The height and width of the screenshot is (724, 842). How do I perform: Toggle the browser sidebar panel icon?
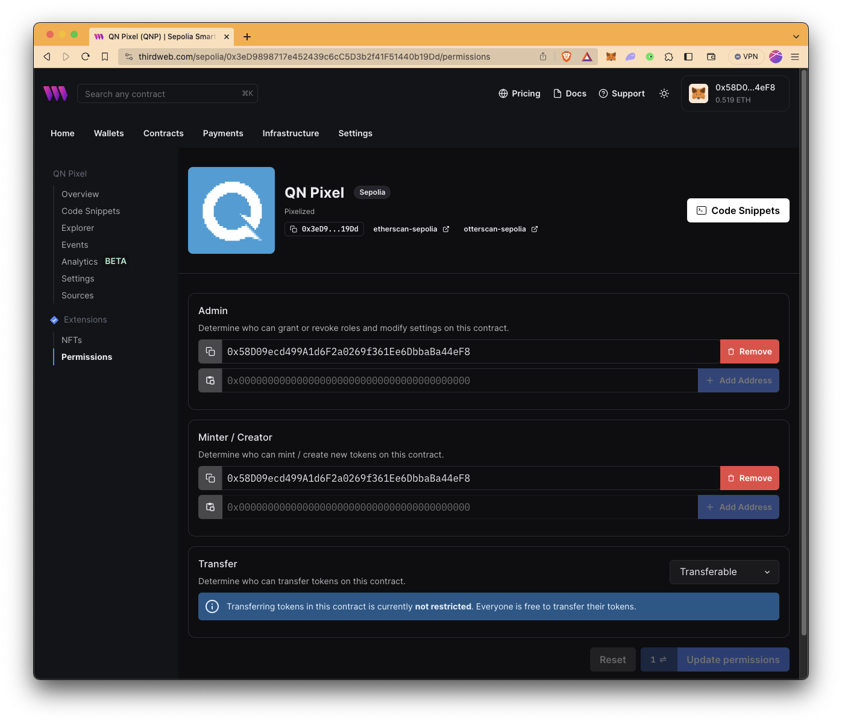point(688,57)
